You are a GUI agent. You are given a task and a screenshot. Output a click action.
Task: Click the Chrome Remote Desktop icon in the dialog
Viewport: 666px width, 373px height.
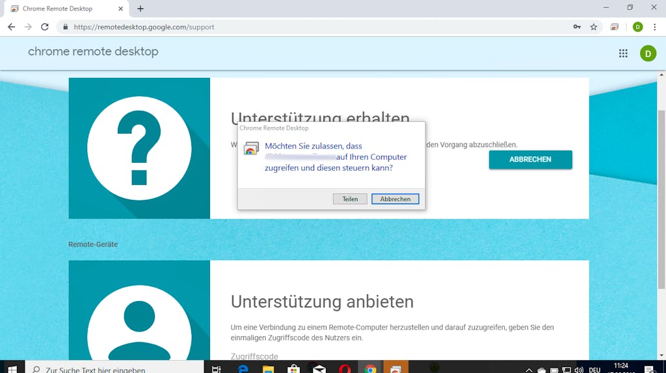pos(251,149)
